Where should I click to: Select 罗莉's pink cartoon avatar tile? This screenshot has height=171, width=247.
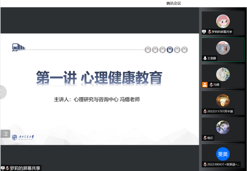click(x=223, y=21)
